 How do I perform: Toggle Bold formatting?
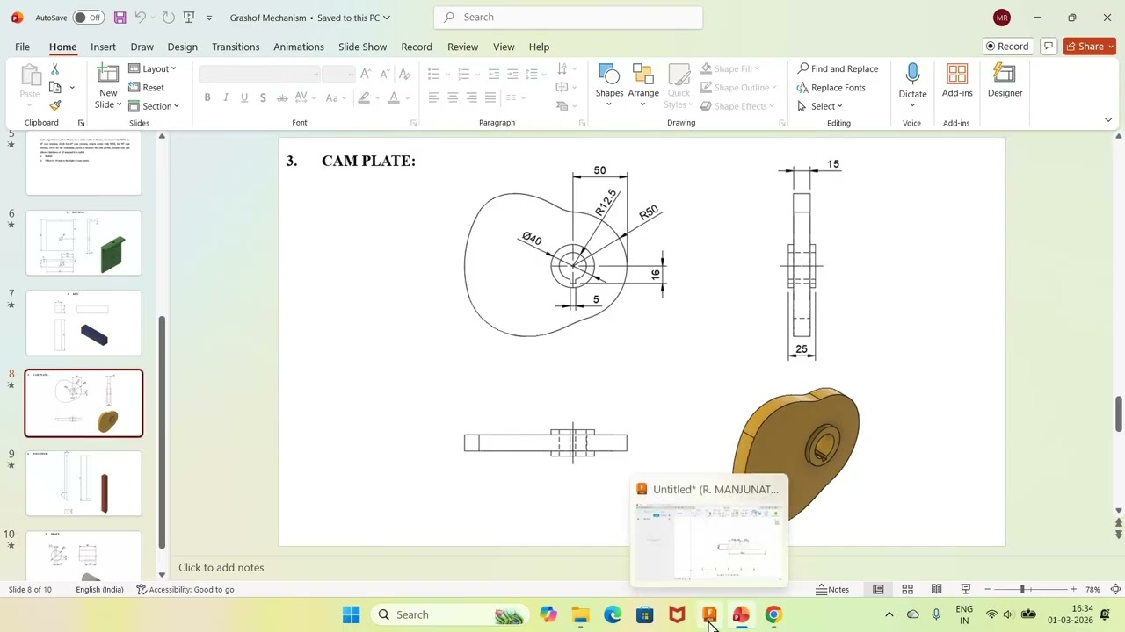(207, 97)
